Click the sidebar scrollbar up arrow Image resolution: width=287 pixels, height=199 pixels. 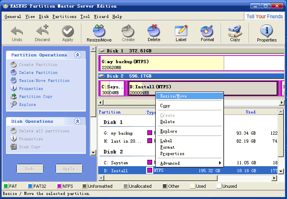click(x=93, y=49)
